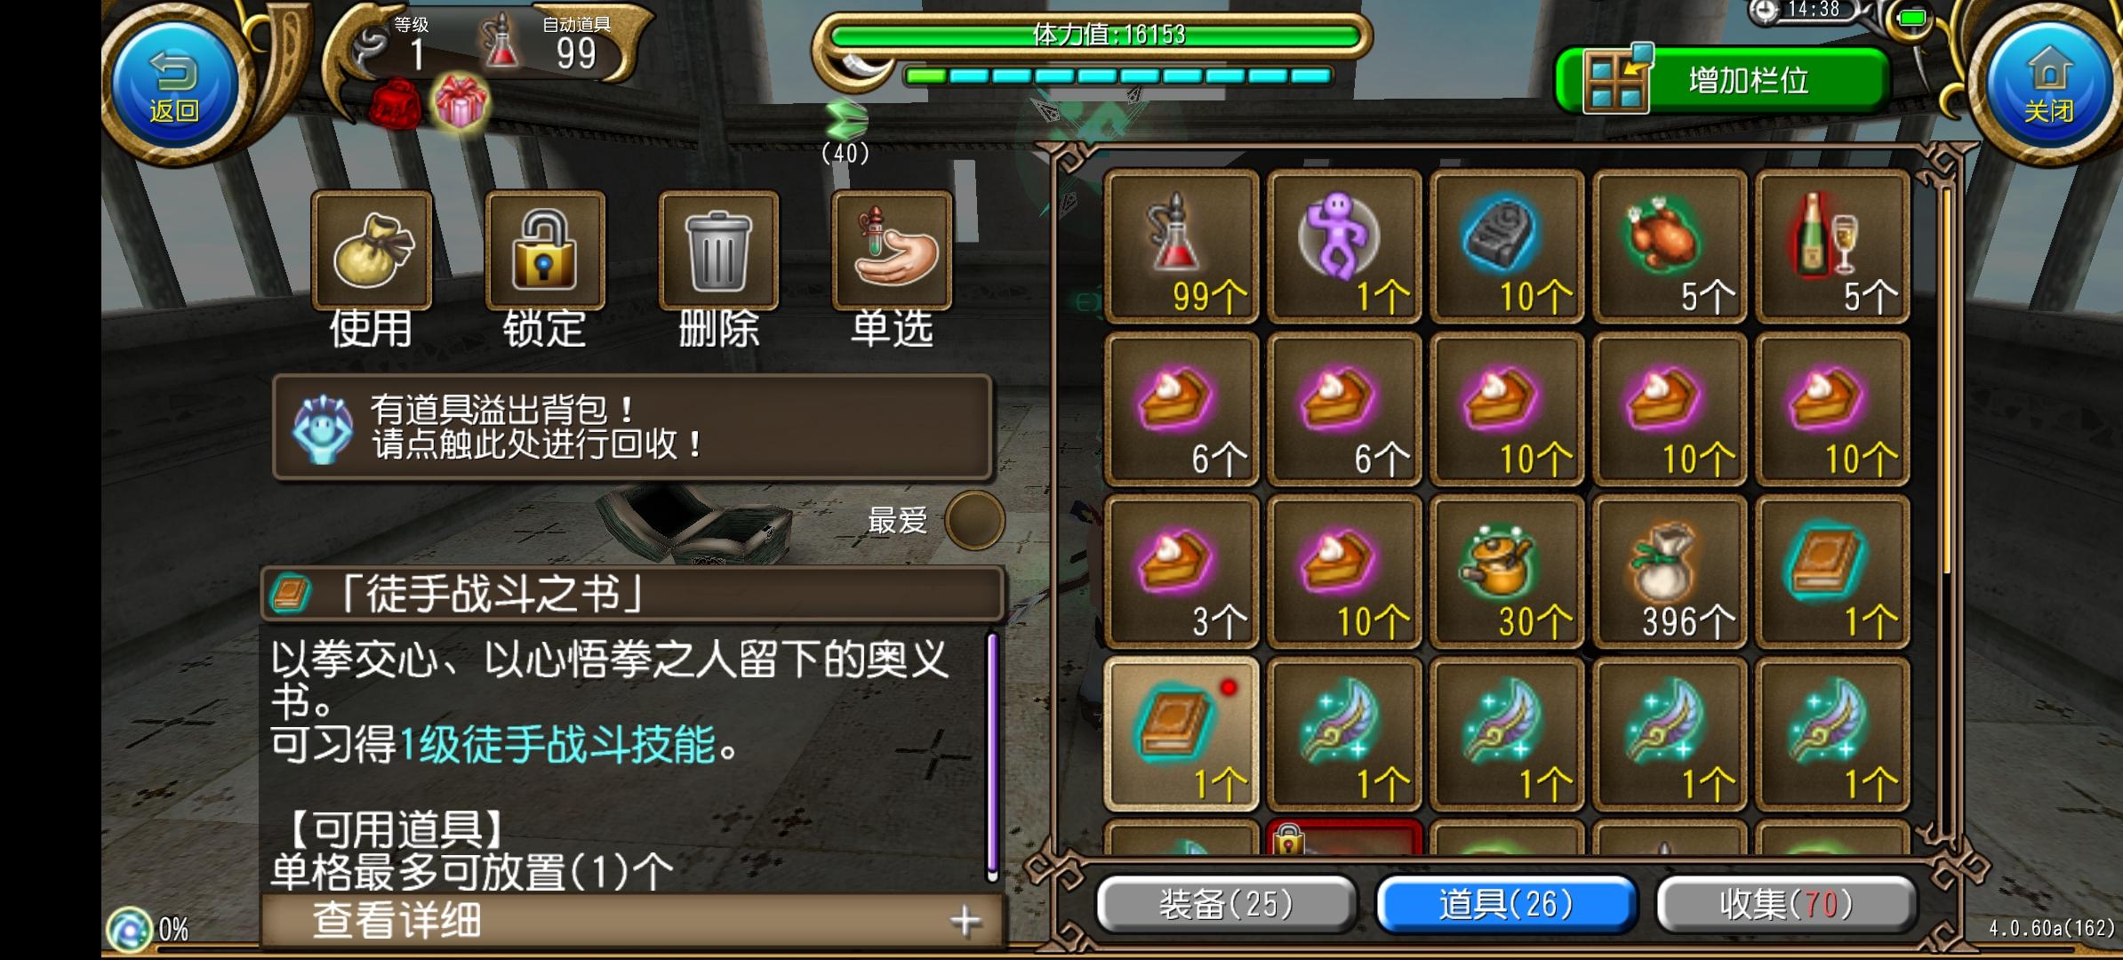
Task: Tap the 单选 single-select hand icon
Action: coord(892,250)
